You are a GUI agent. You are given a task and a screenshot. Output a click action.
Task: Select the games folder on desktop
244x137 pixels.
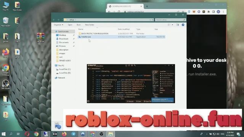click(6, 37)
